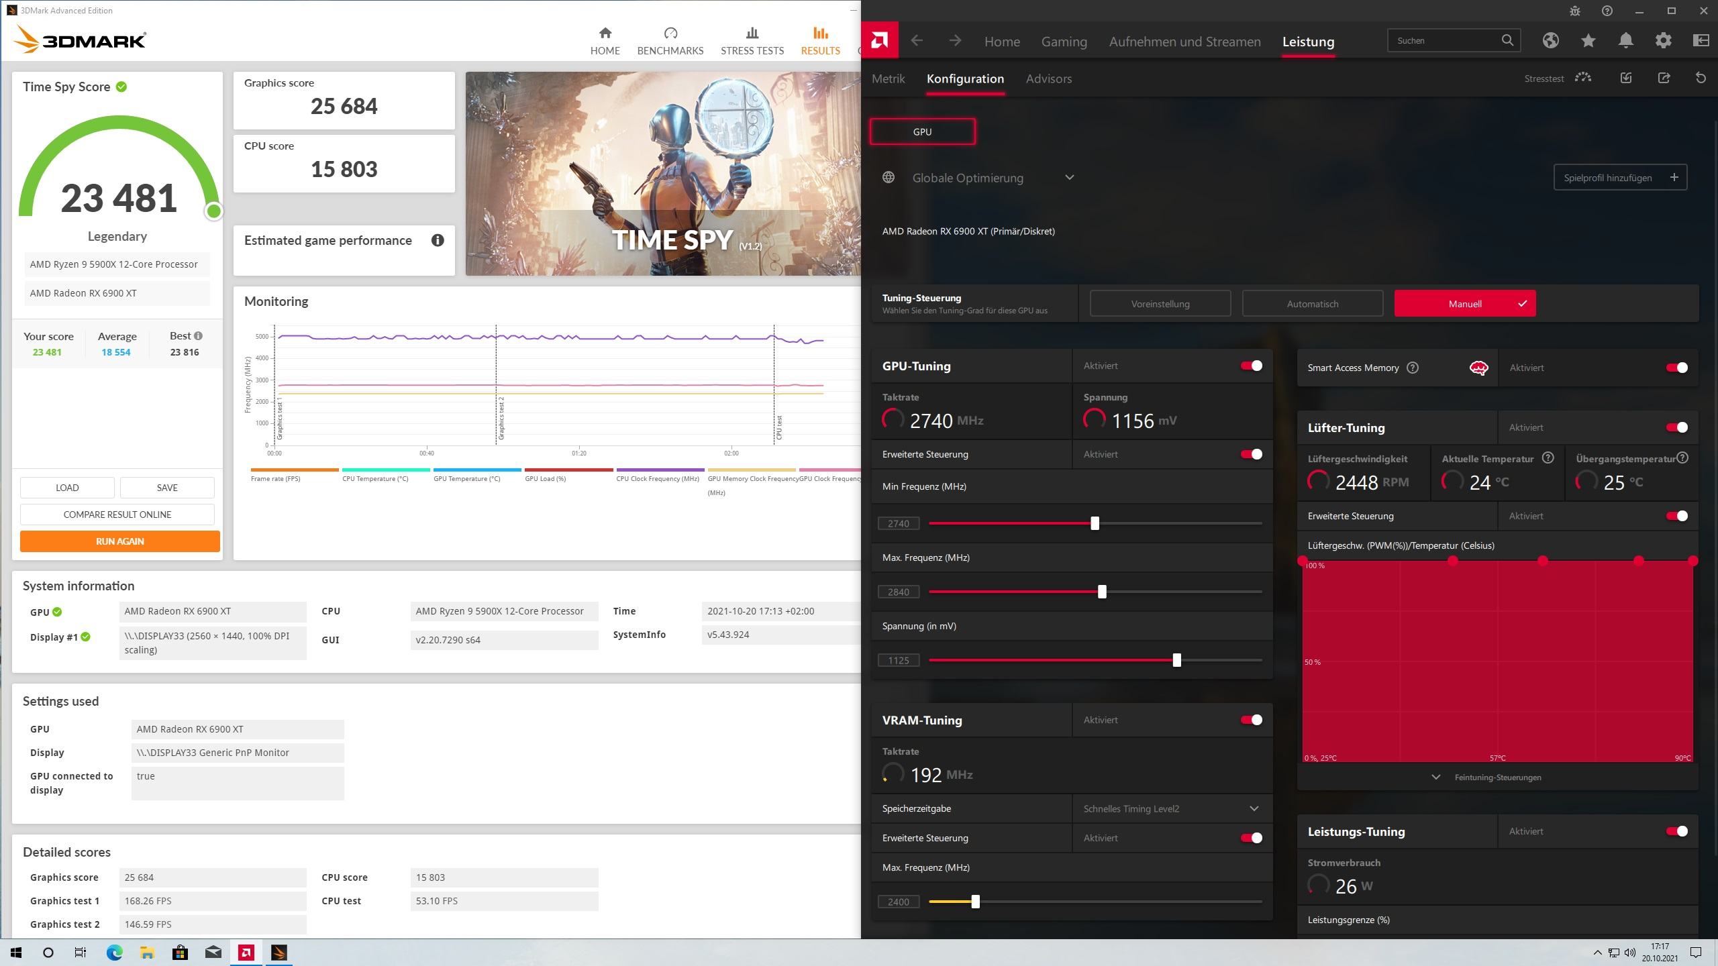
Task: Click LOAD button in 3DMark
Action: (67, 488)
